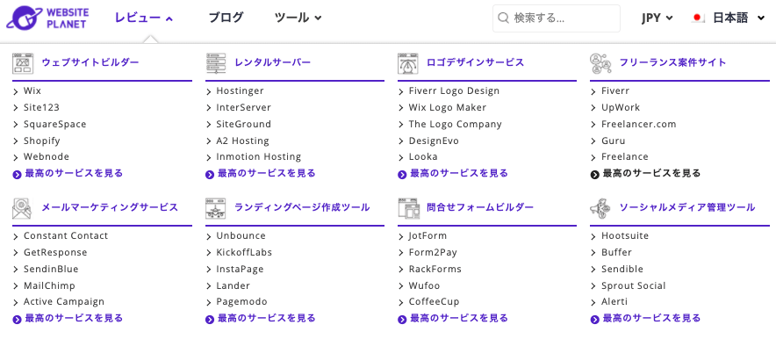Open the DesignEvo review link
The width and height of the screenshot is (776, 339).
(x=434, y=141)
